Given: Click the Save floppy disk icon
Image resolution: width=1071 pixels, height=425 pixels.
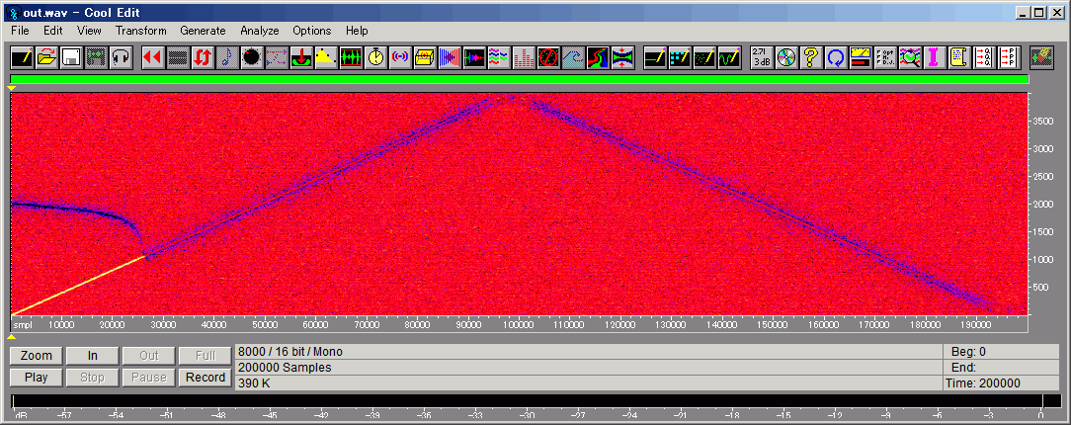Looking at the screenshot, I should click(x=72, y=57).
